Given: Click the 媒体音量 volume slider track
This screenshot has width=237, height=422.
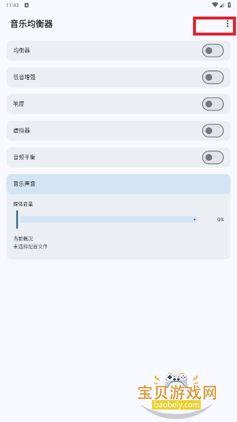Looking at the screenshot, I should point(109,220).
